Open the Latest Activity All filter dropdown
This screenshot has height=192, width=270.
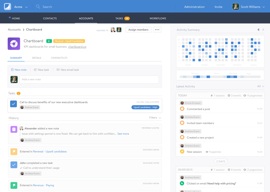(x=261, y=86)
